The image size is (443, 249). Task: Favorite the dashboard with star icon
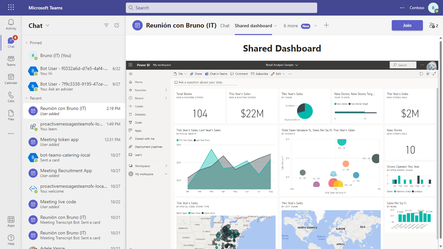(428, 74)
